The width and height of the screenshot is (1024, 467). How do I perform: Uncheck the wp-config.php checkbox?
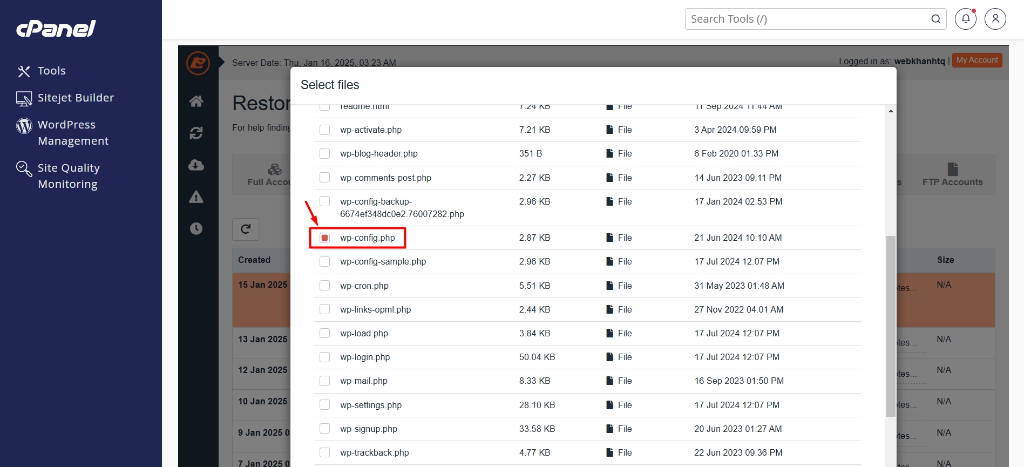tap(324, 238)
